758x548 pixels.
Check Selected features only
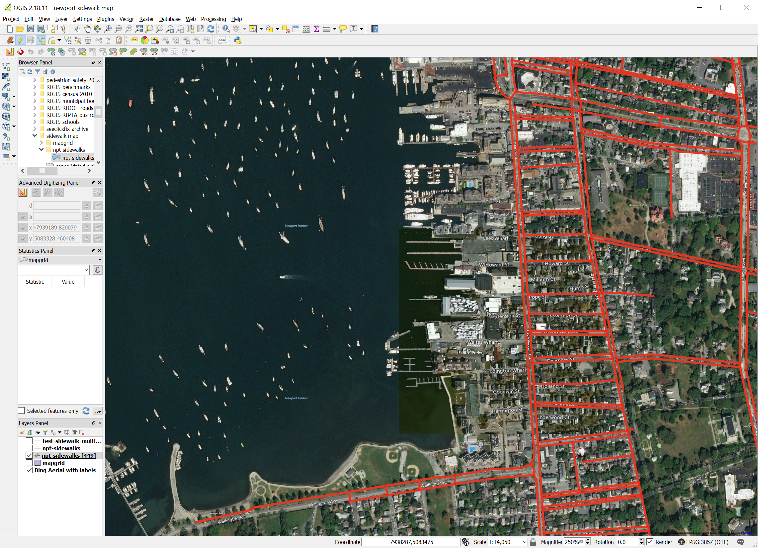pyautogui.click(x=21, y=411)
